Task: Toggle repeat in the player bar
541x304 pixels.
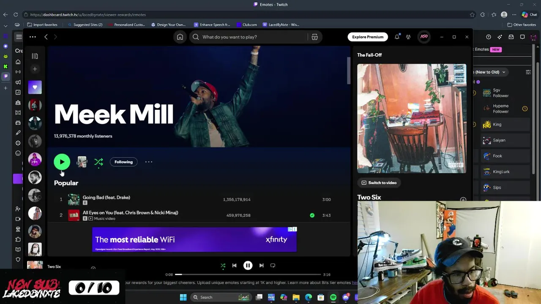Action: pos(273,266)
